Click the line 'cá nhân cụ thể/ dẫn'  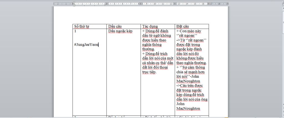(x=158, y=63)
